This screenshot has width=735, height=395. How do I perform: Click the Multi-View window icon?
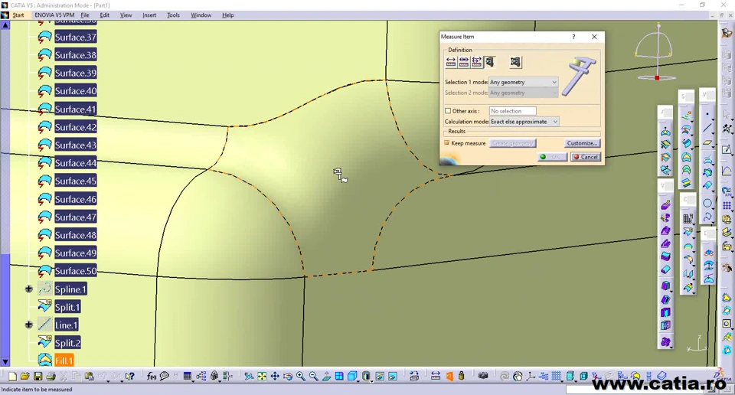[x=339, y=376]
